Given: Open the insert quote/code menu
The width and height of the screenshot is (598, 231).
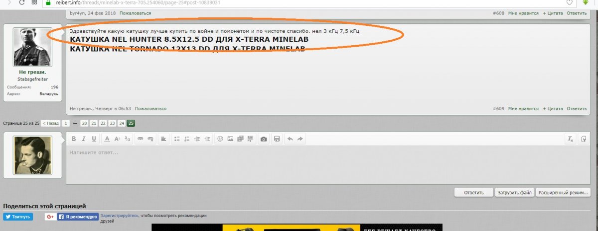Looking at the screenshot, I should click(x=250, y=139).
